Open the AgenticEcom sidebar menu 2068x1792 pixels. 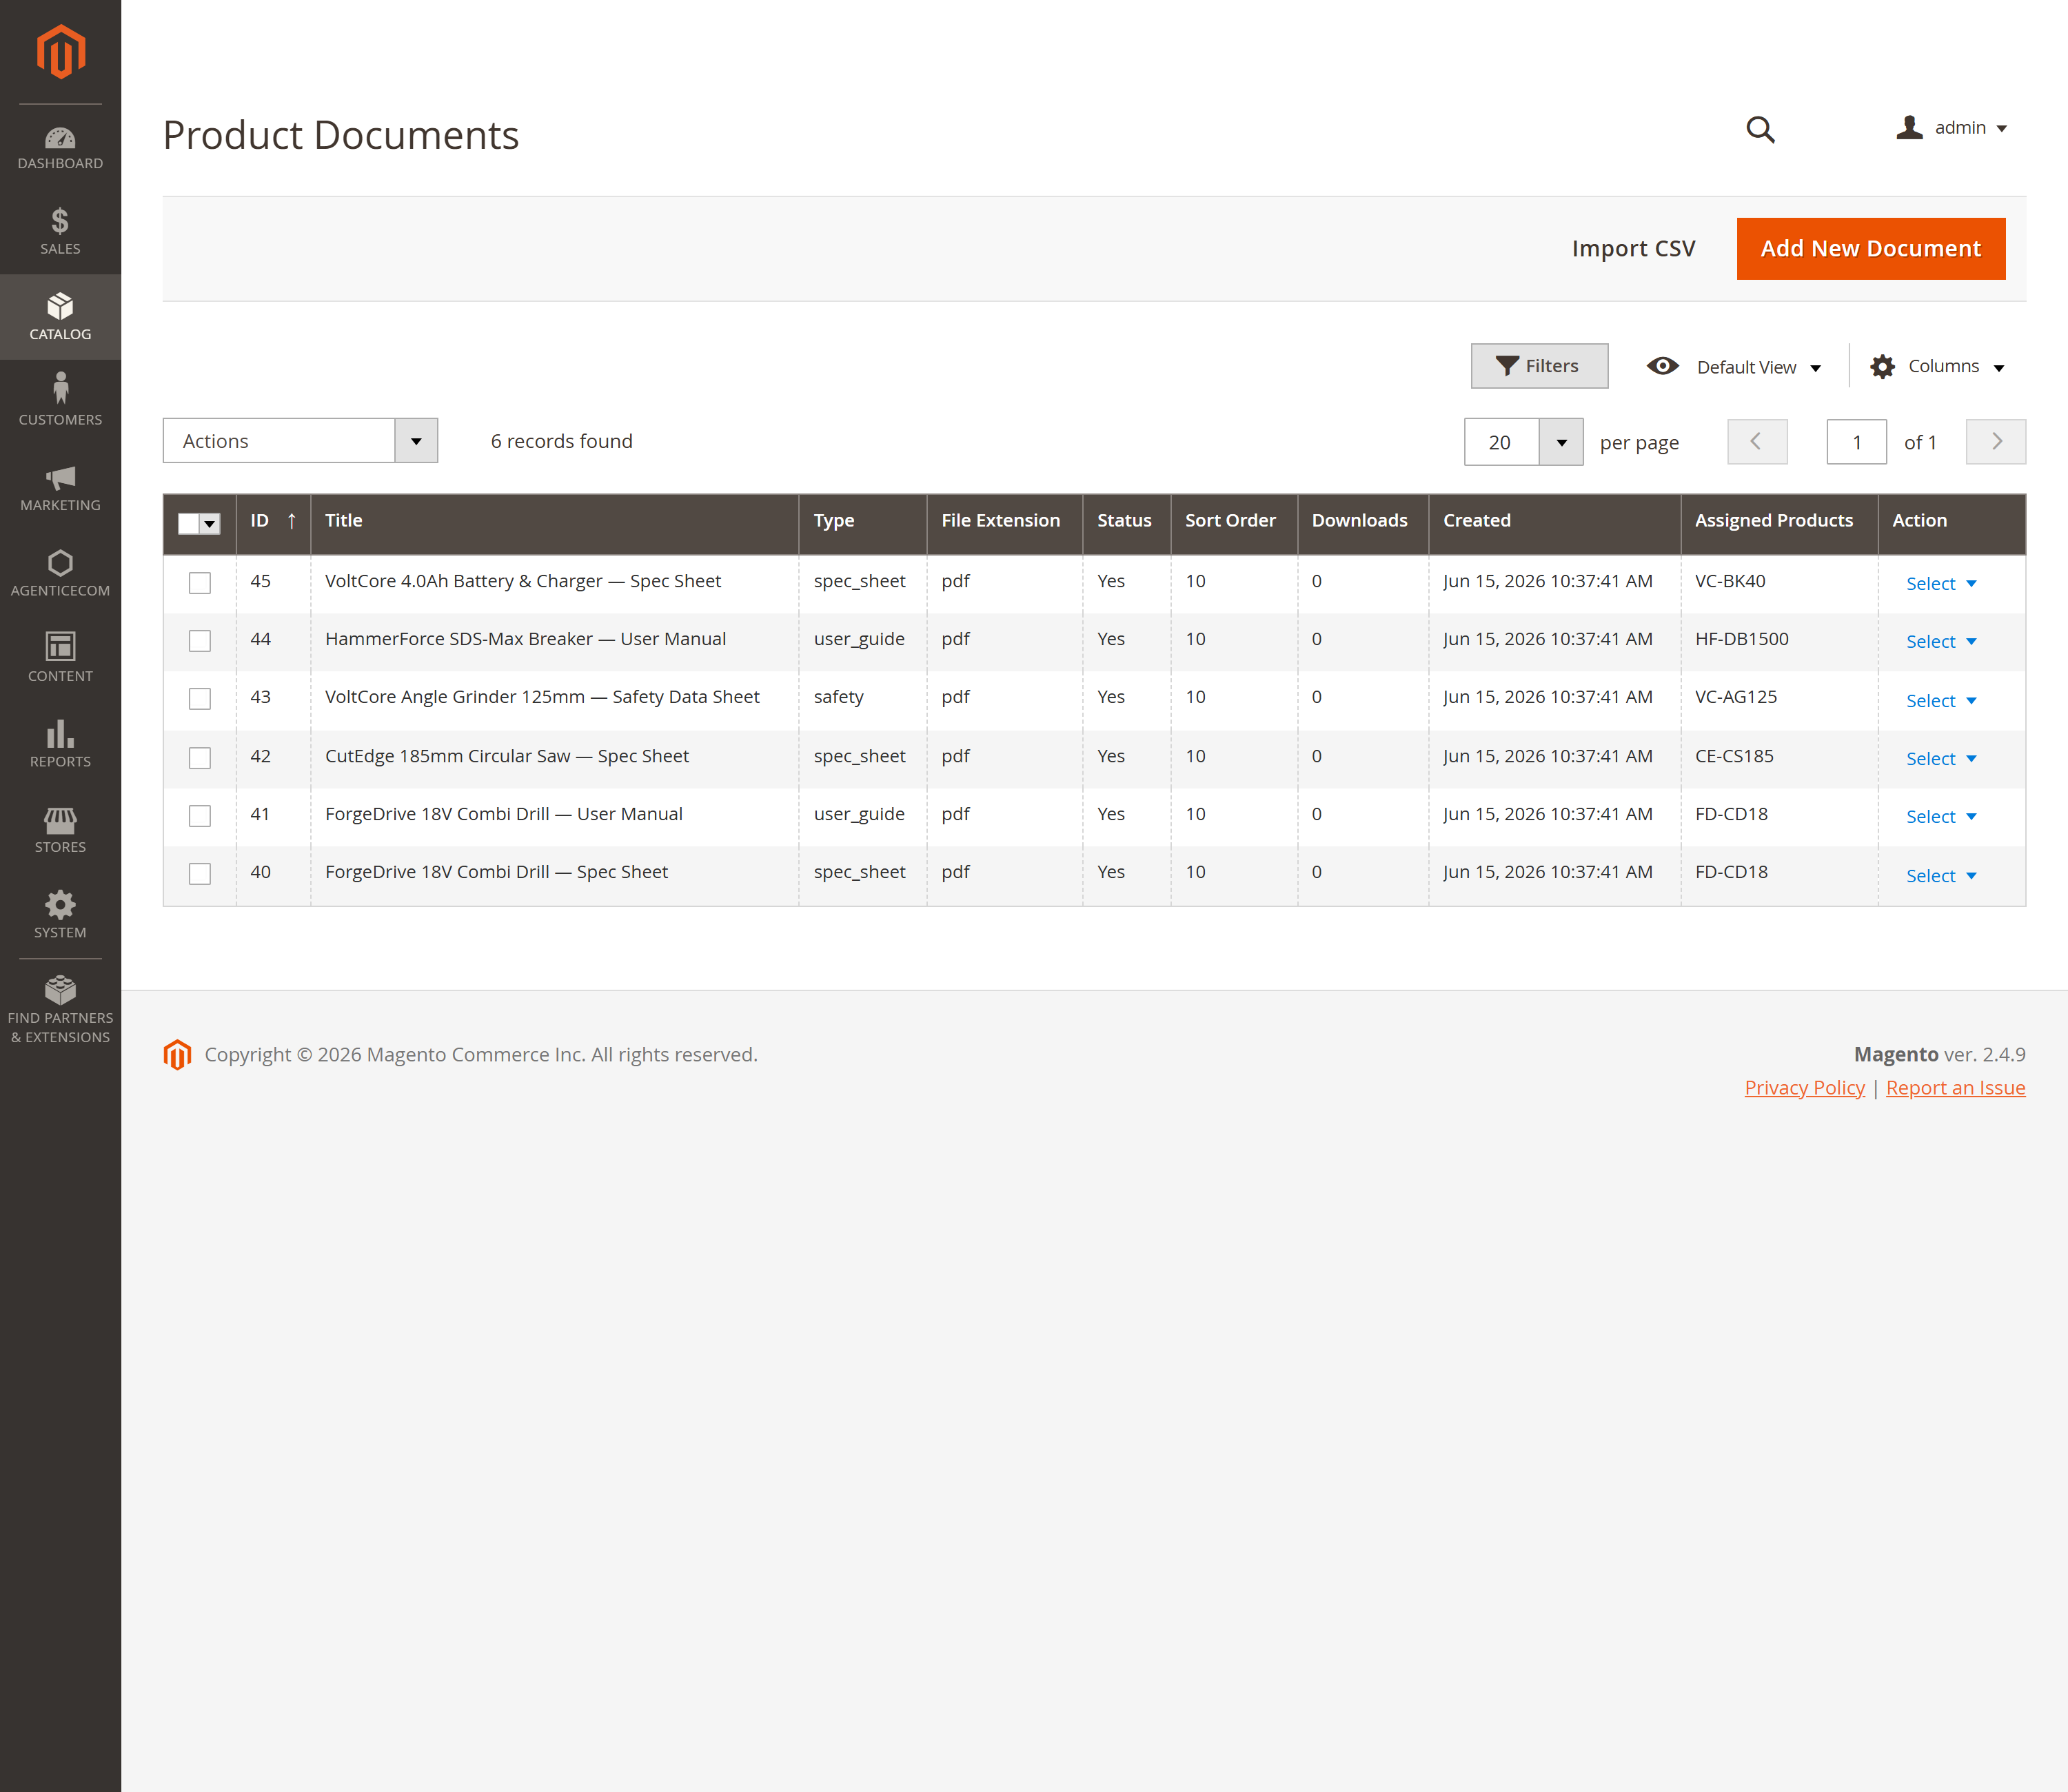click(60, 572)
